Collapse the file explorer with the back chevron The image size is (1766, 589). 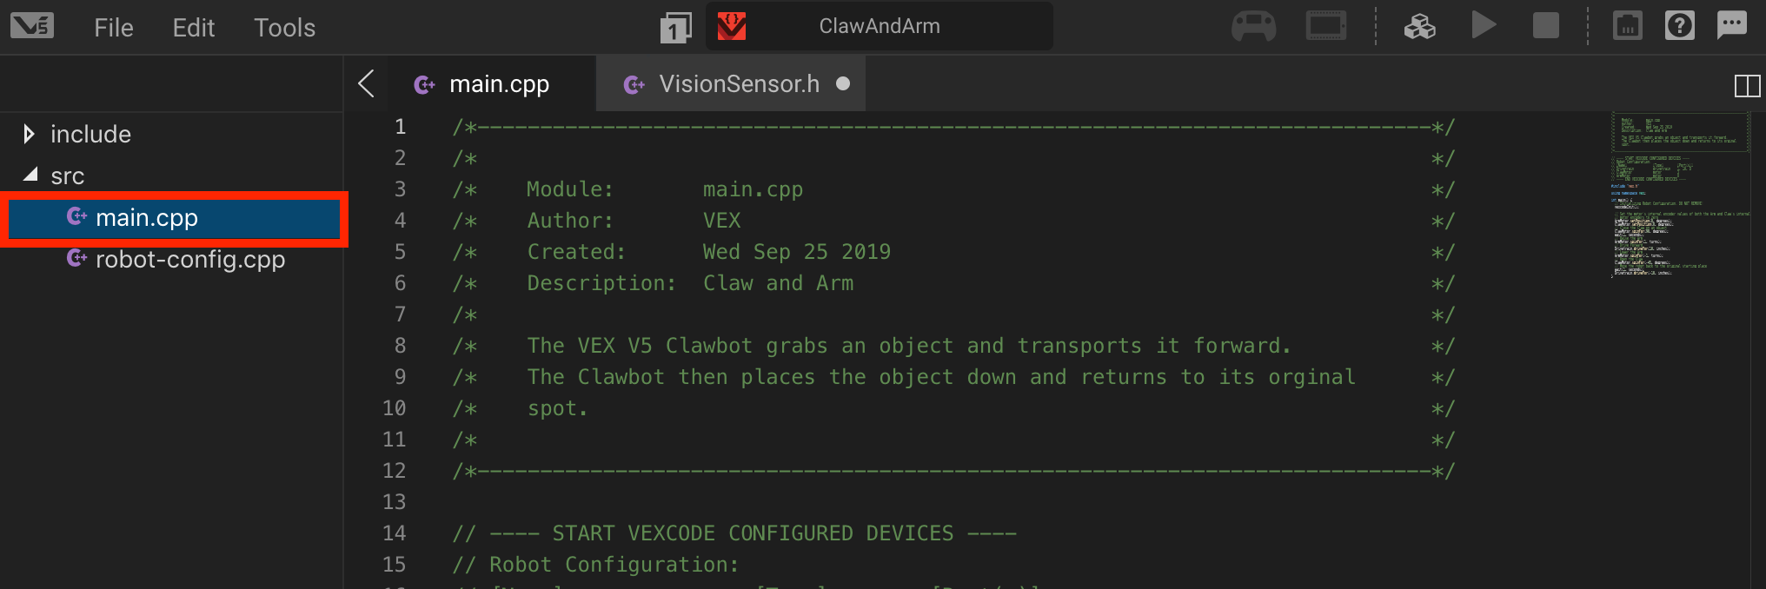point(365,84)
